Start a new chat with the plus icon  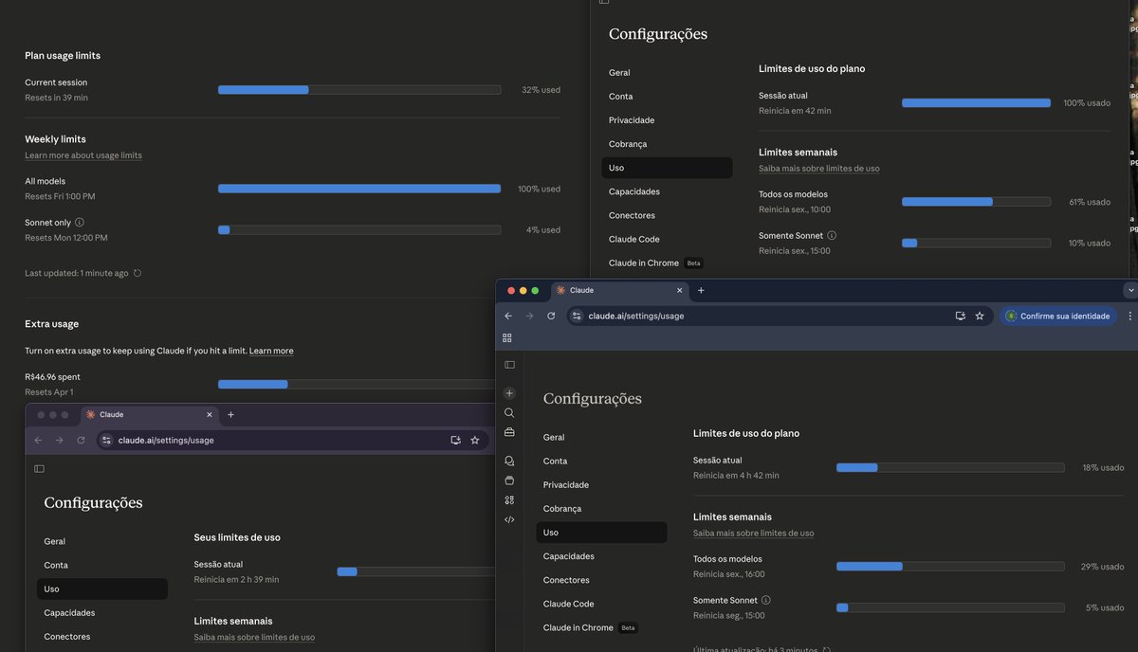coord(509,392)
